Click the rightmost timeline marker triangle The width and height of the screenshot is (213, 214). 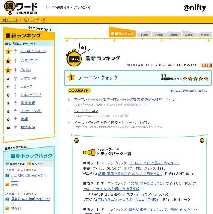209,40
